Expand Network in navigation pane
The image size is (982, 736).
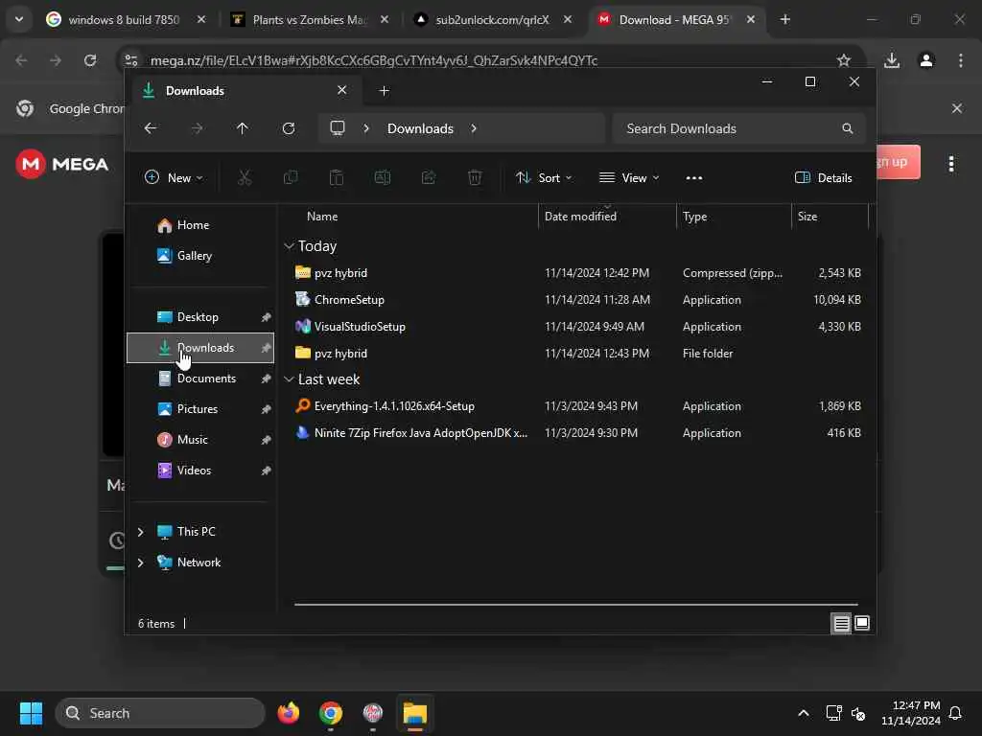[141, 562]
